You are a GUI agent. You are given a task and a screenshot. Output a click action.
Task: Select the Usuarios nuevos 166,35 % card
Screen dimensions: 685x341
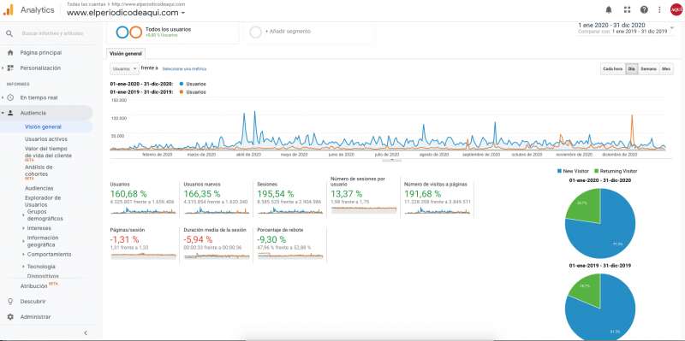coord(217,198)
